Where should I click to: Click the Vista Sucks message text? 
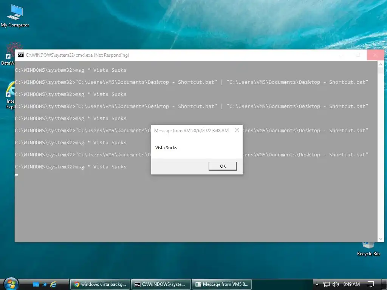[166, 148]
